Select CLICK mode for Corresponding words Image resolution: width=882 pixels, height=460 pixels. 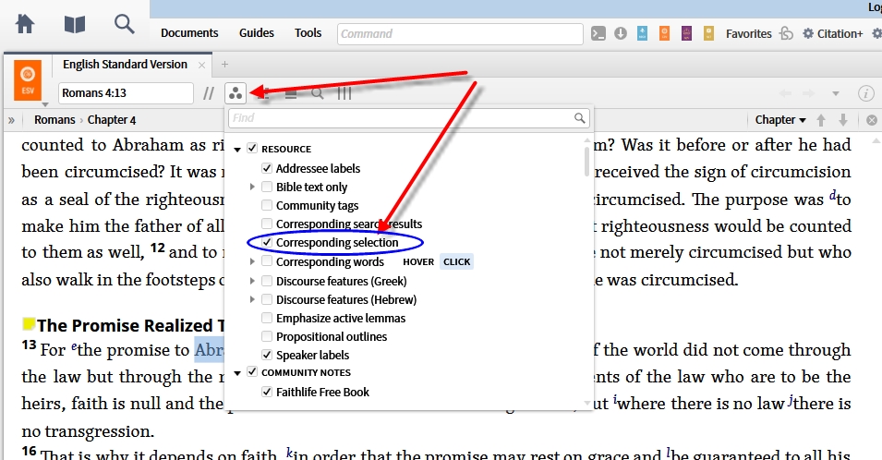coord(457,261)
